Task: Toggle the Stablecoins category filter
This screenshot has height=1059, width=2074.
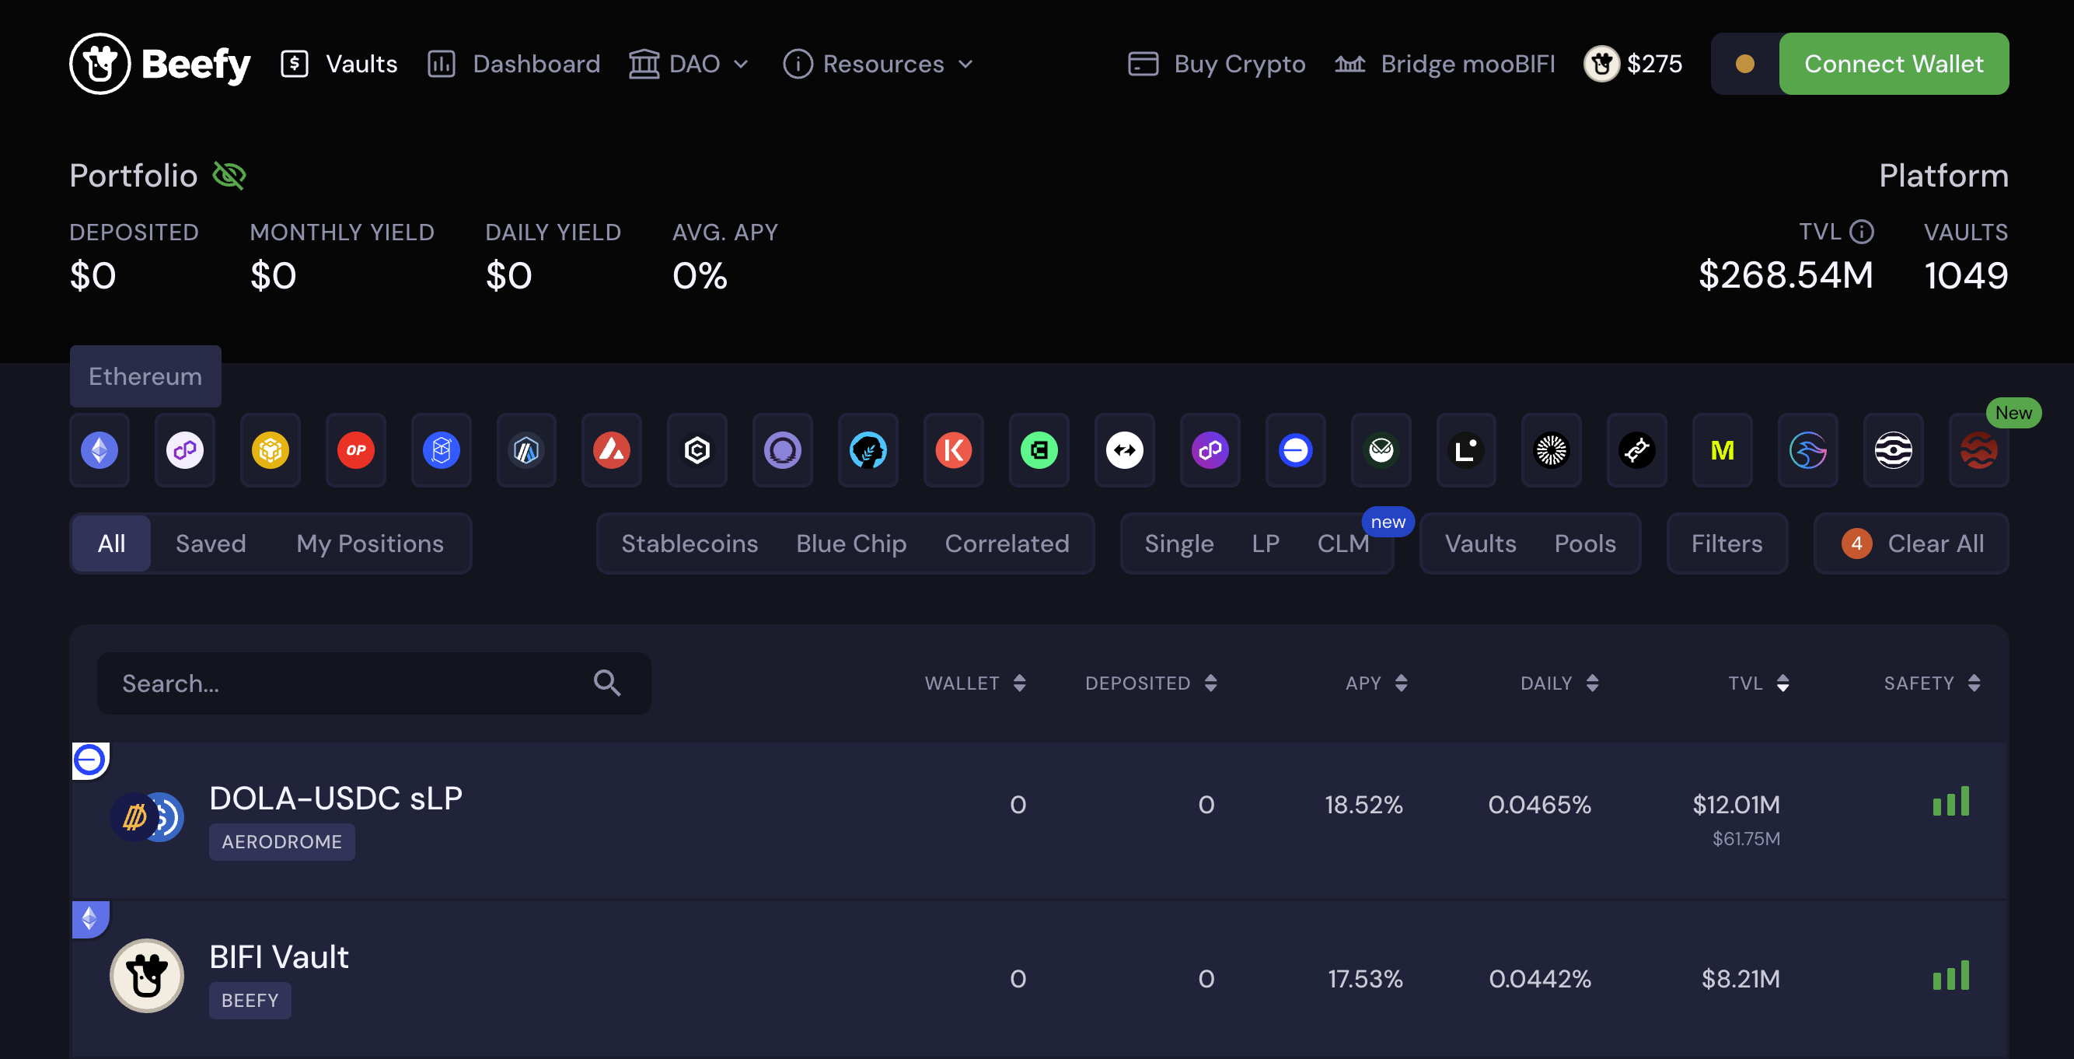Action: 690,543
